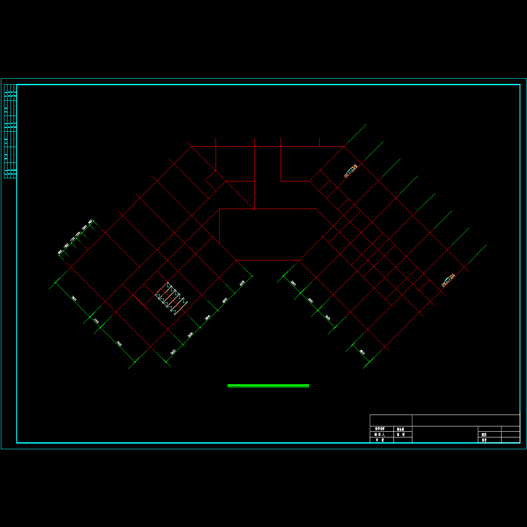The image size is (527, 527).
Task: Click the 指导老师 cell in the title block
Action: pos(382,429)
